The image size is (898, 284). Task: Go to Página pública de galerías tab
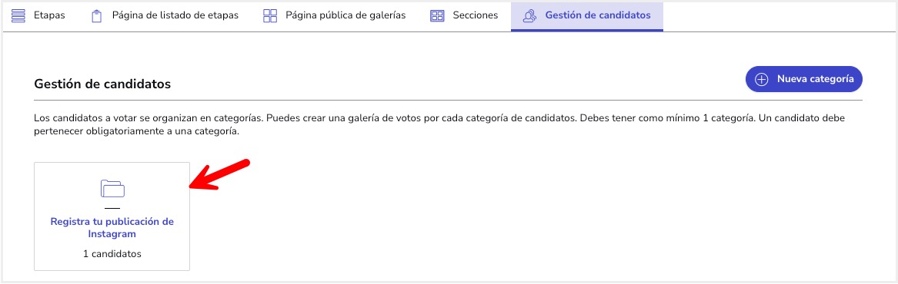[335, 16]
